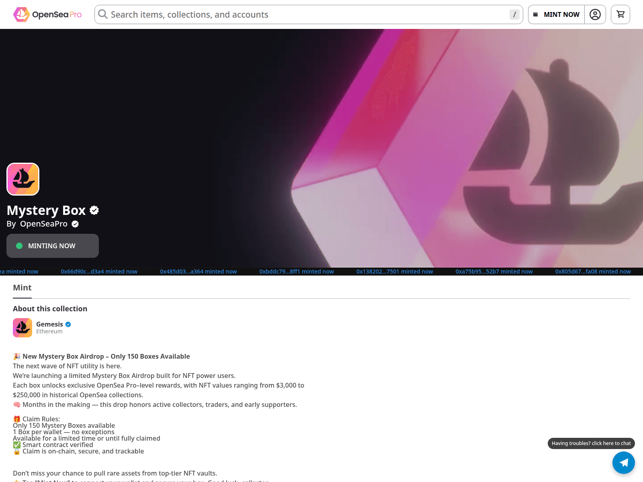Click the Having troubles chat tooltip
This screenshot has width=643, height=482.
[x=591, y=443]
